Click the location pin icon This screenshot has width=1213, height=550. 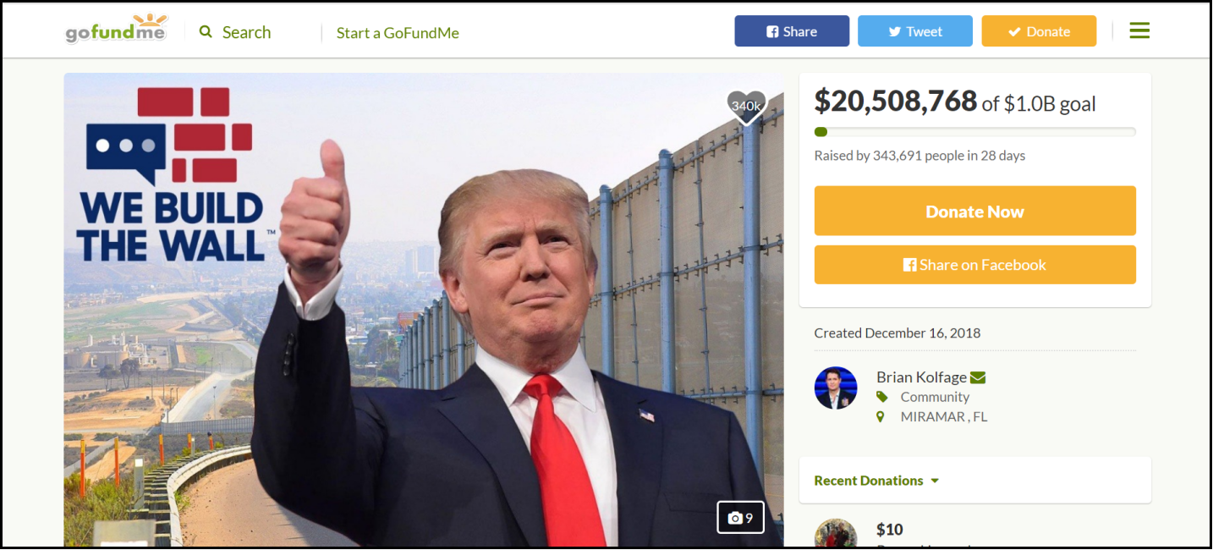coord(881,417)
